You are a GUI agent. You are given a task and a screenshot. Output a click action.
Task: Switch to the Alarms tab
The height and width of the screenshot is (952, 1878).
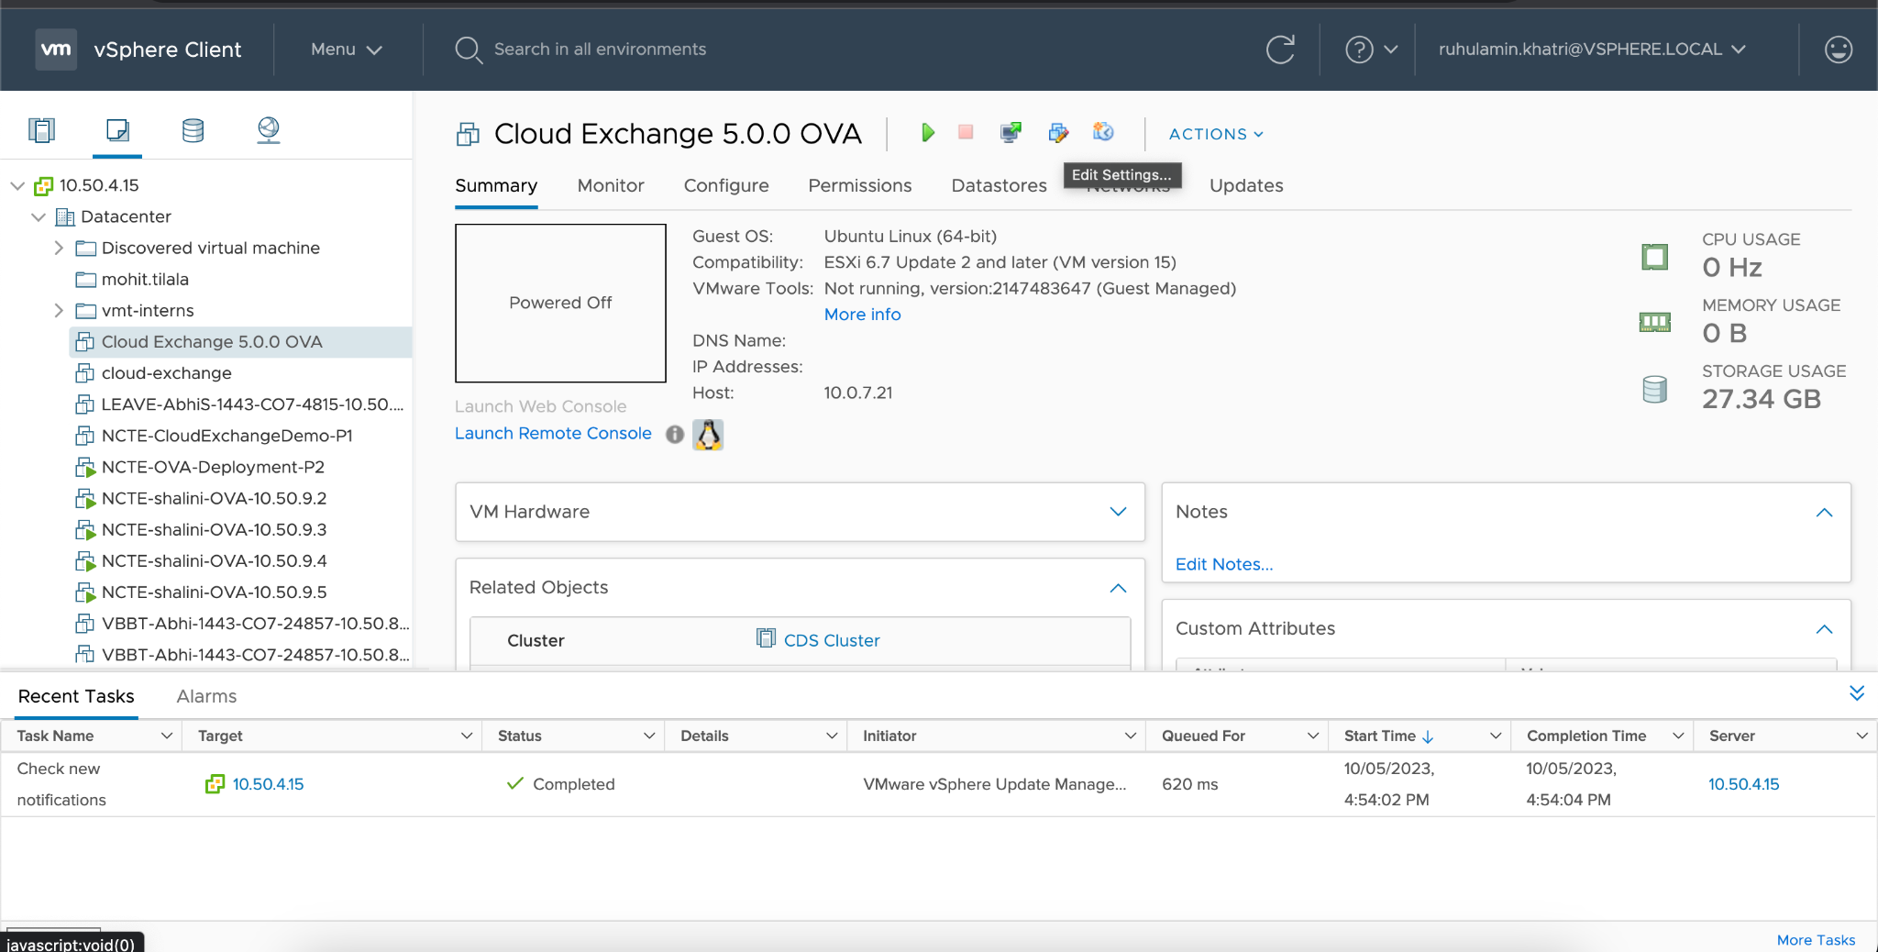[x=206, y=697]
